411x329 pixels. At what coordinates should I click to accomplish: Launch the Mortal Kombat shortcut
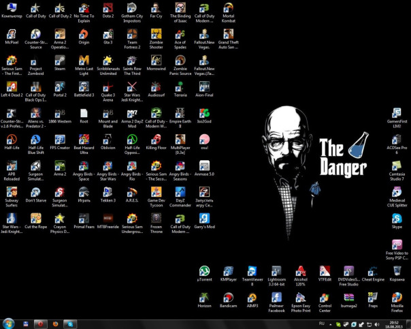click(229, 13)
